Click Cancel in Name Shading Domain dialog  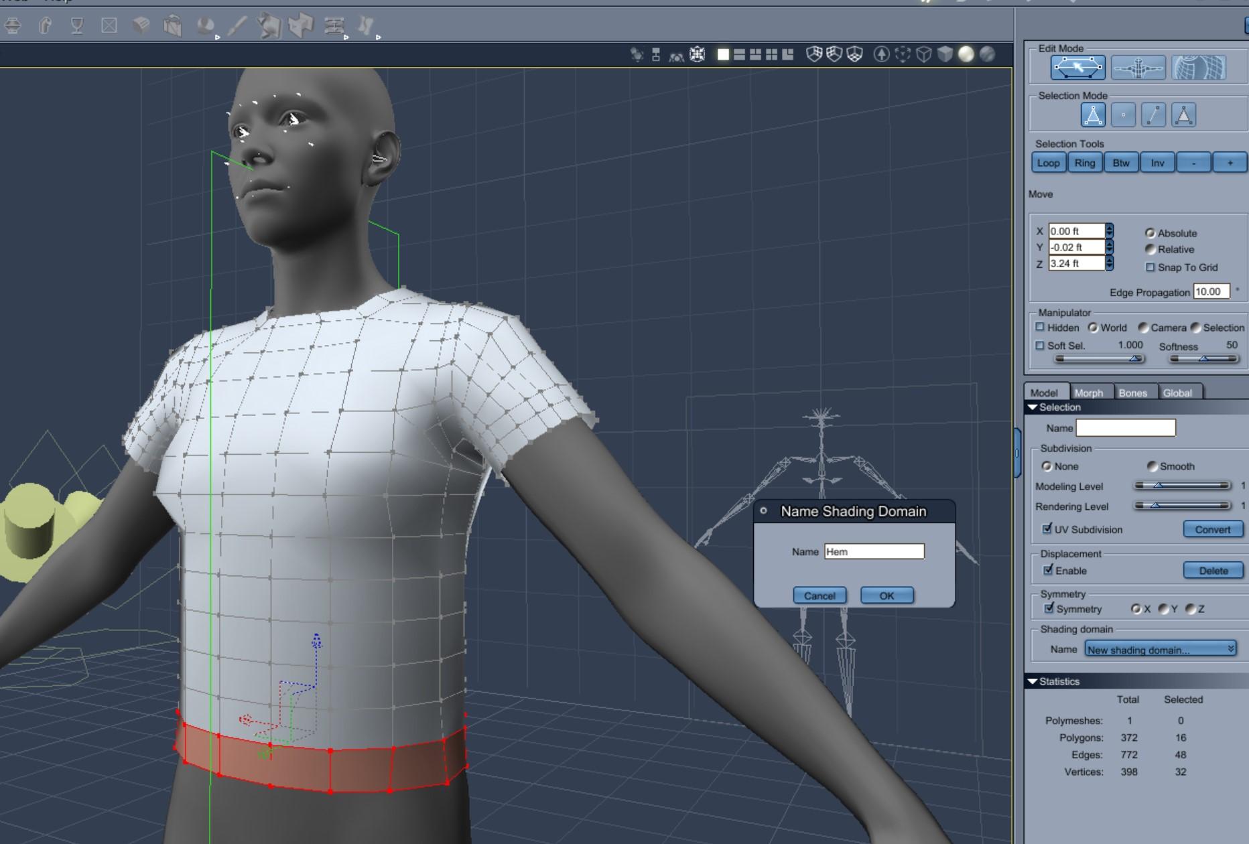point(819,595)
